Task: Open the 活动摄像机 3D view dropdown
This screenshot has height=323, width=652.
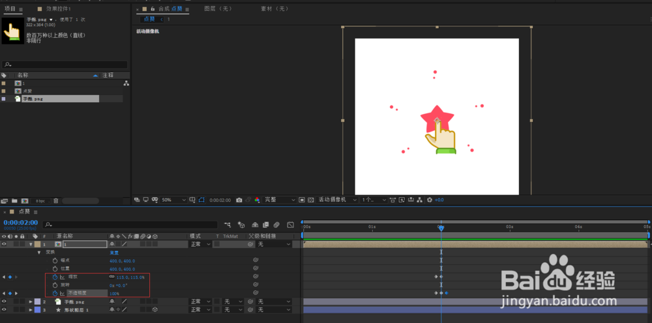Action: pyautogui.click(x=337, y=200)
